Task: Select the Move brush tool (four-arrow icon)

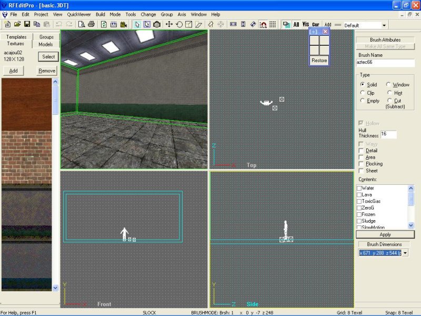Action: point(169,24)
